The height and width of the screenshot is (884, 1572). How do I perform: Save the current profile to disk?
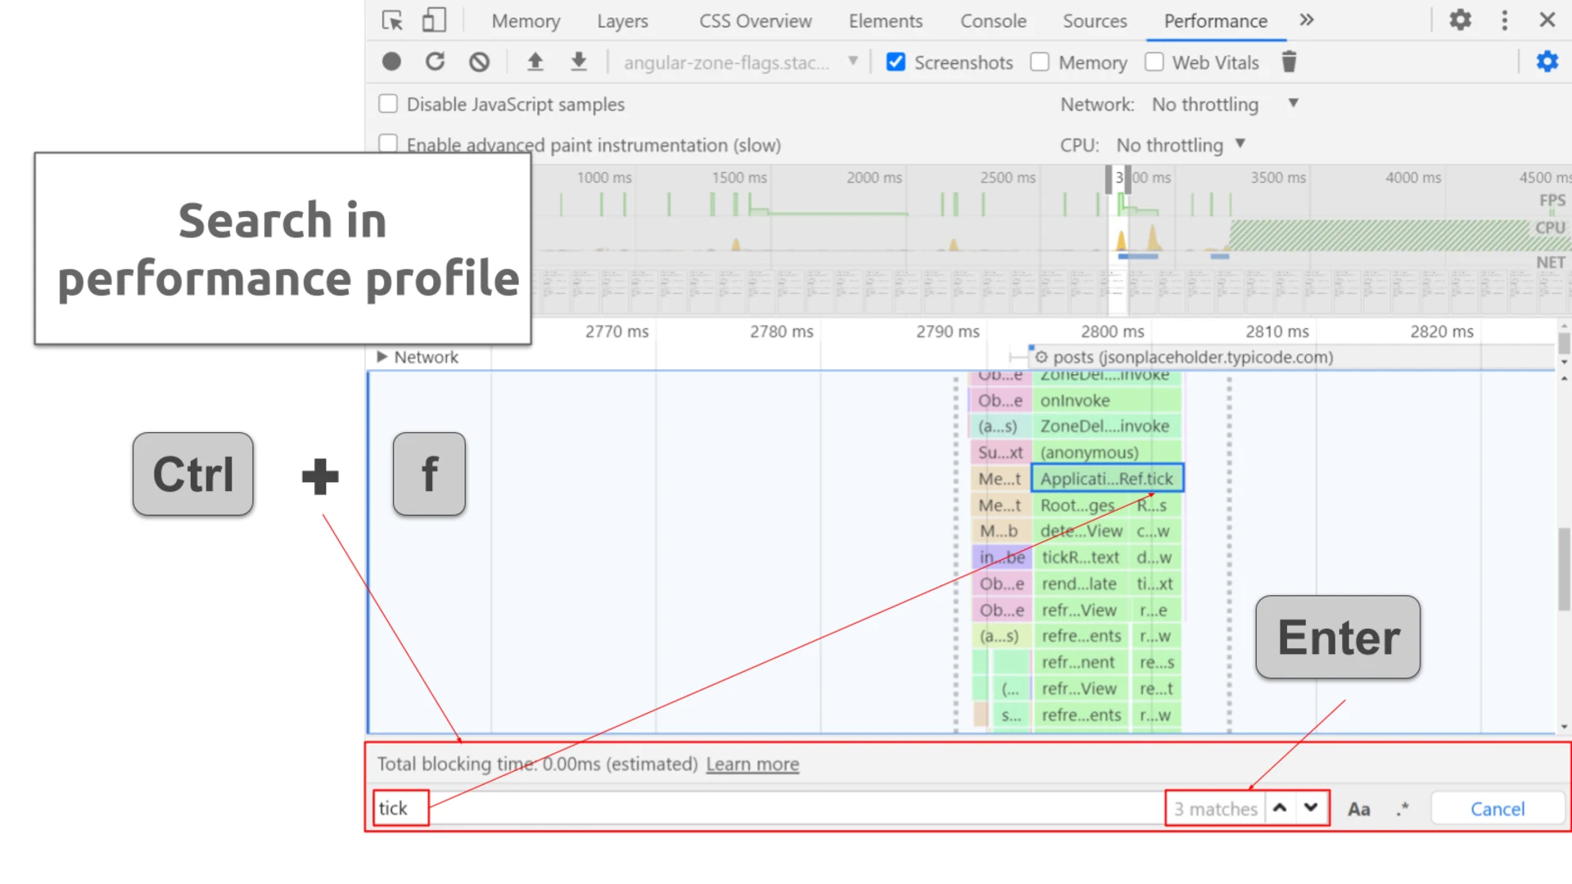(579, 61)
